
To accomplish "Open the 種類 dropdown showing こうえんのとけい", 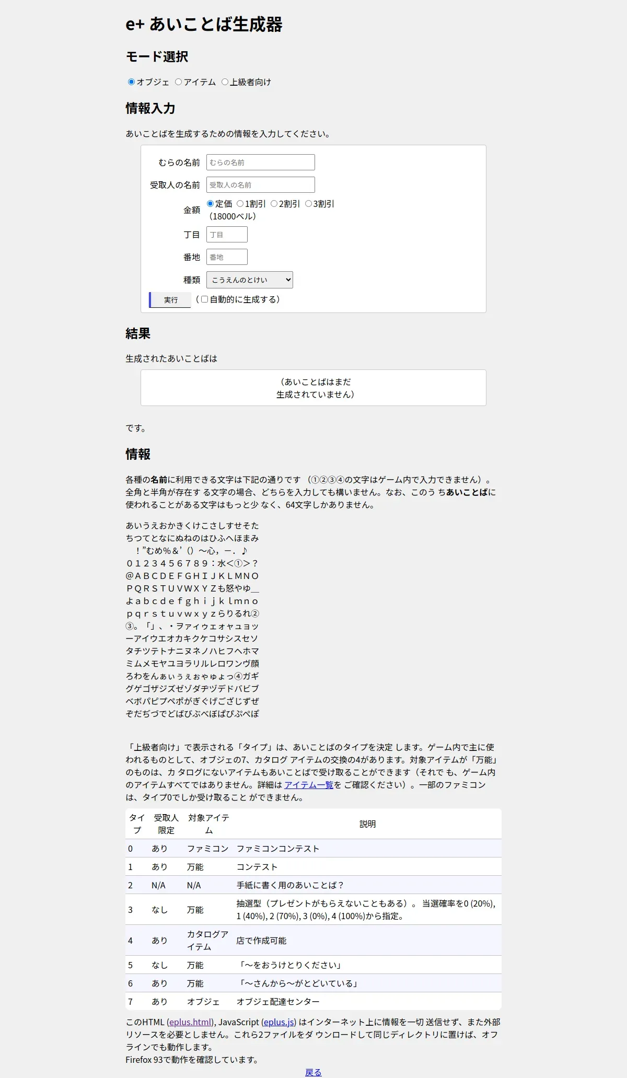I will click(x=250, y=280).
